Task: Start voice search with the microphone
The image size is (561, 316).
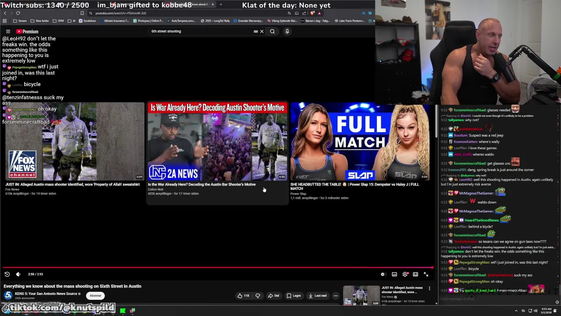Action: [287, 31]
